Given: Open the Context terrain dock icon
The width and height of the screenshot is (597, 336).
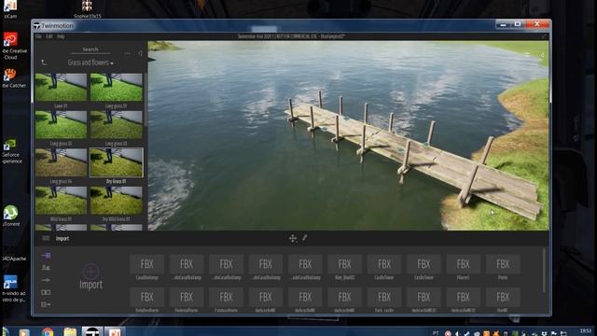Looking at the screenshot, I should 46,268.
